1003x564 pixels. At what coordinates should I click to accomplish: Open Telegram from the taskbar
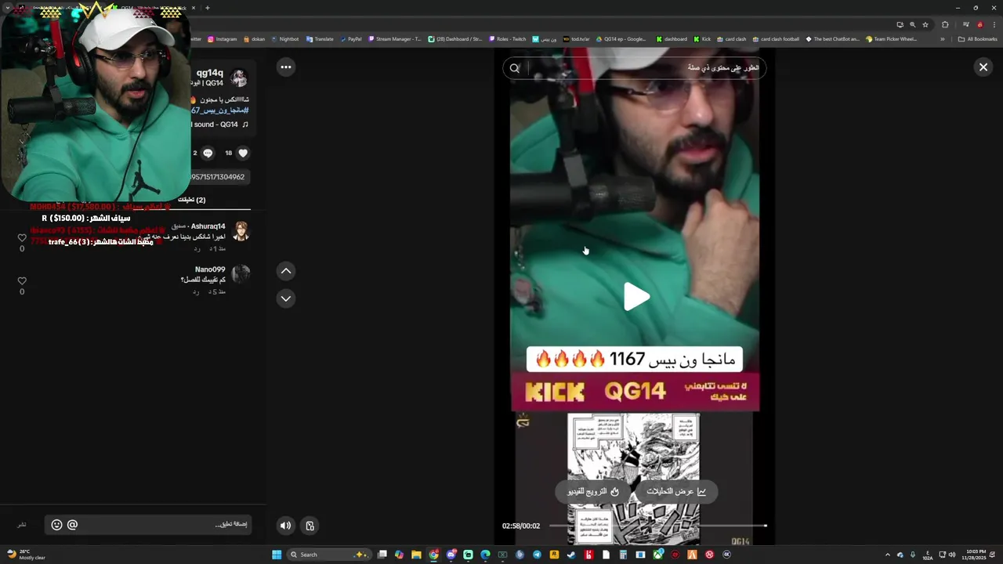coord(537,555)
